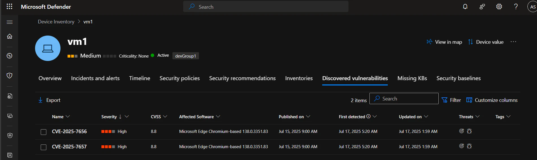The width and height of the screenshot is (537, 160).
Task: Select the Discovered vulnerabilities tab
Action: click(355, 78)
